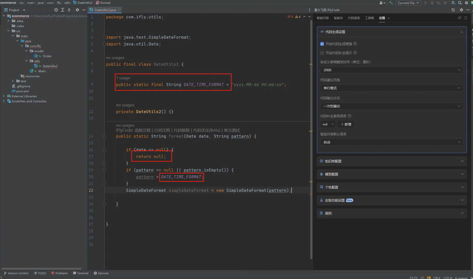Viewport: 473px width, 279px height.
Task: Open the Problems tool window
Action: [x=60, y=273]
